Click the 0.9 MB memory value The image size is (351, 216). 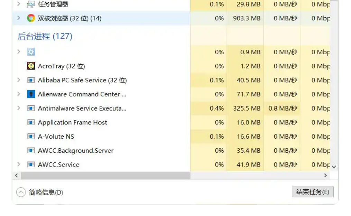coord(250,52)
